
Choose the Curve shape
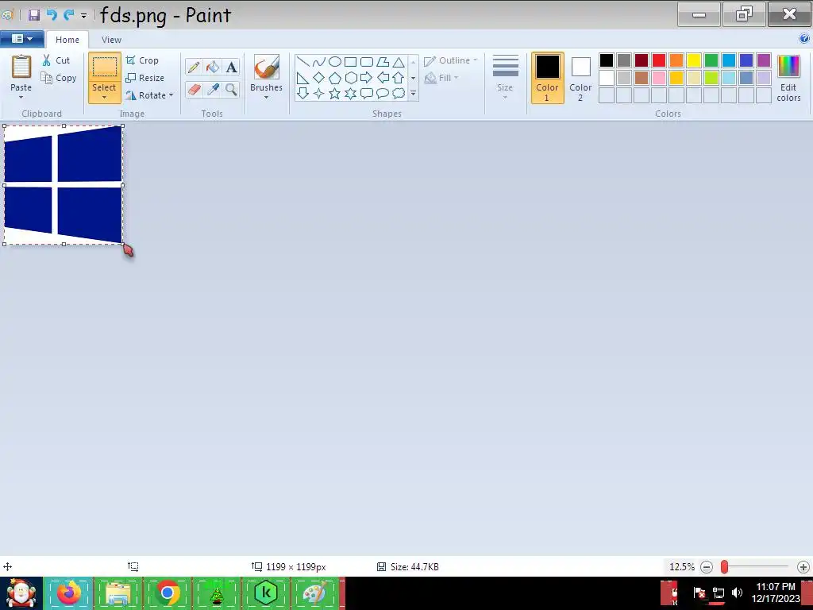pos(319,62)
